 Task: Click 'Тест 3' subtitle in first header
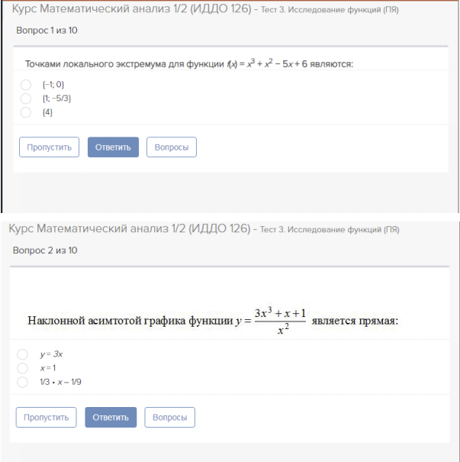(330, 11)
